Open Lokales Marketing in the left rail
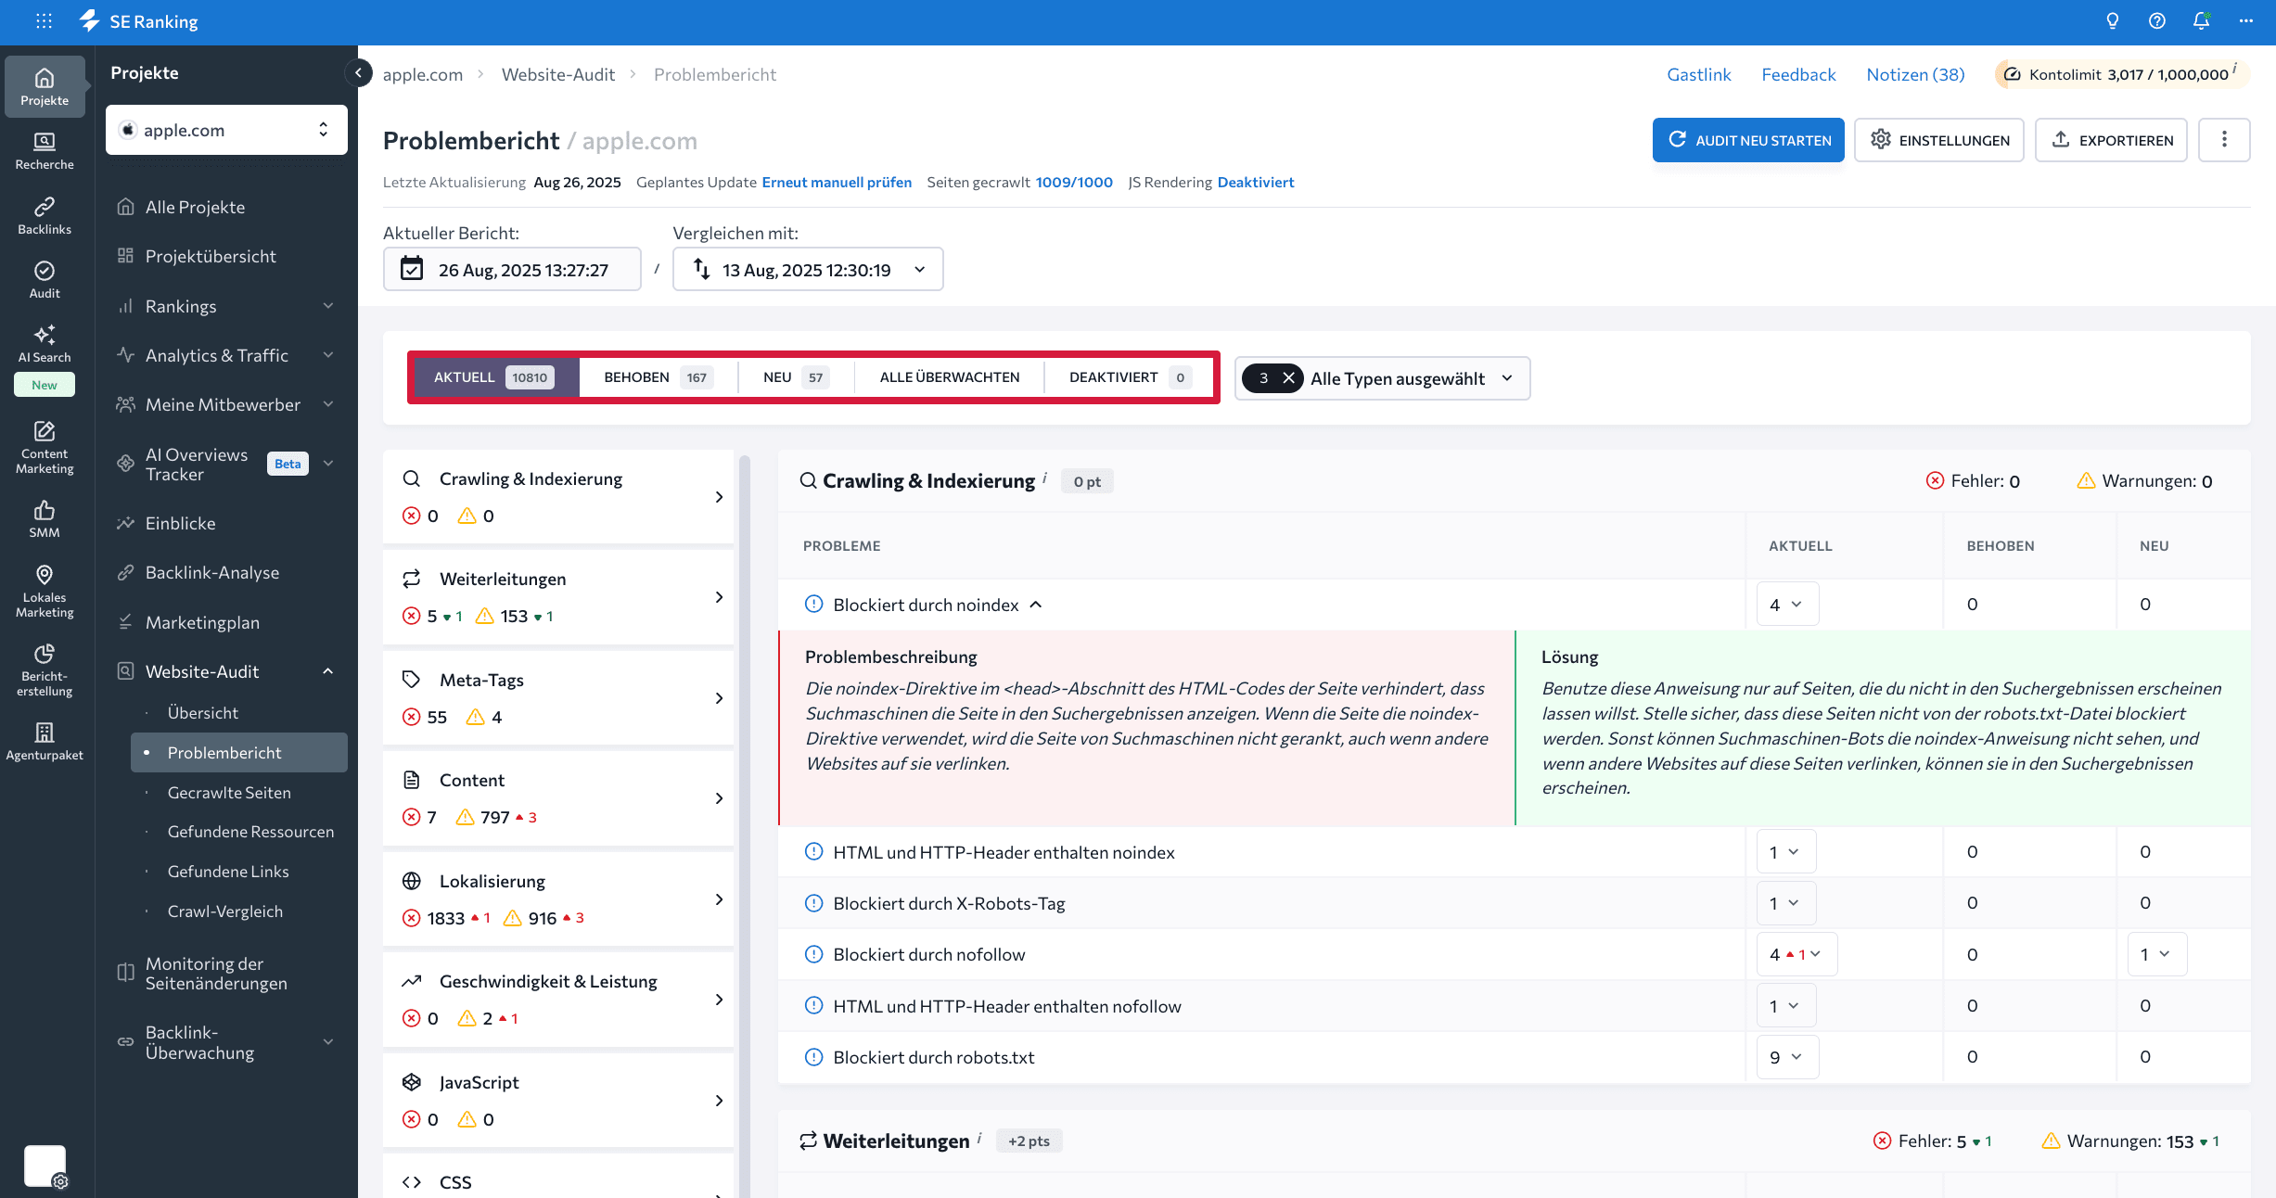 [x=45, y=591]
